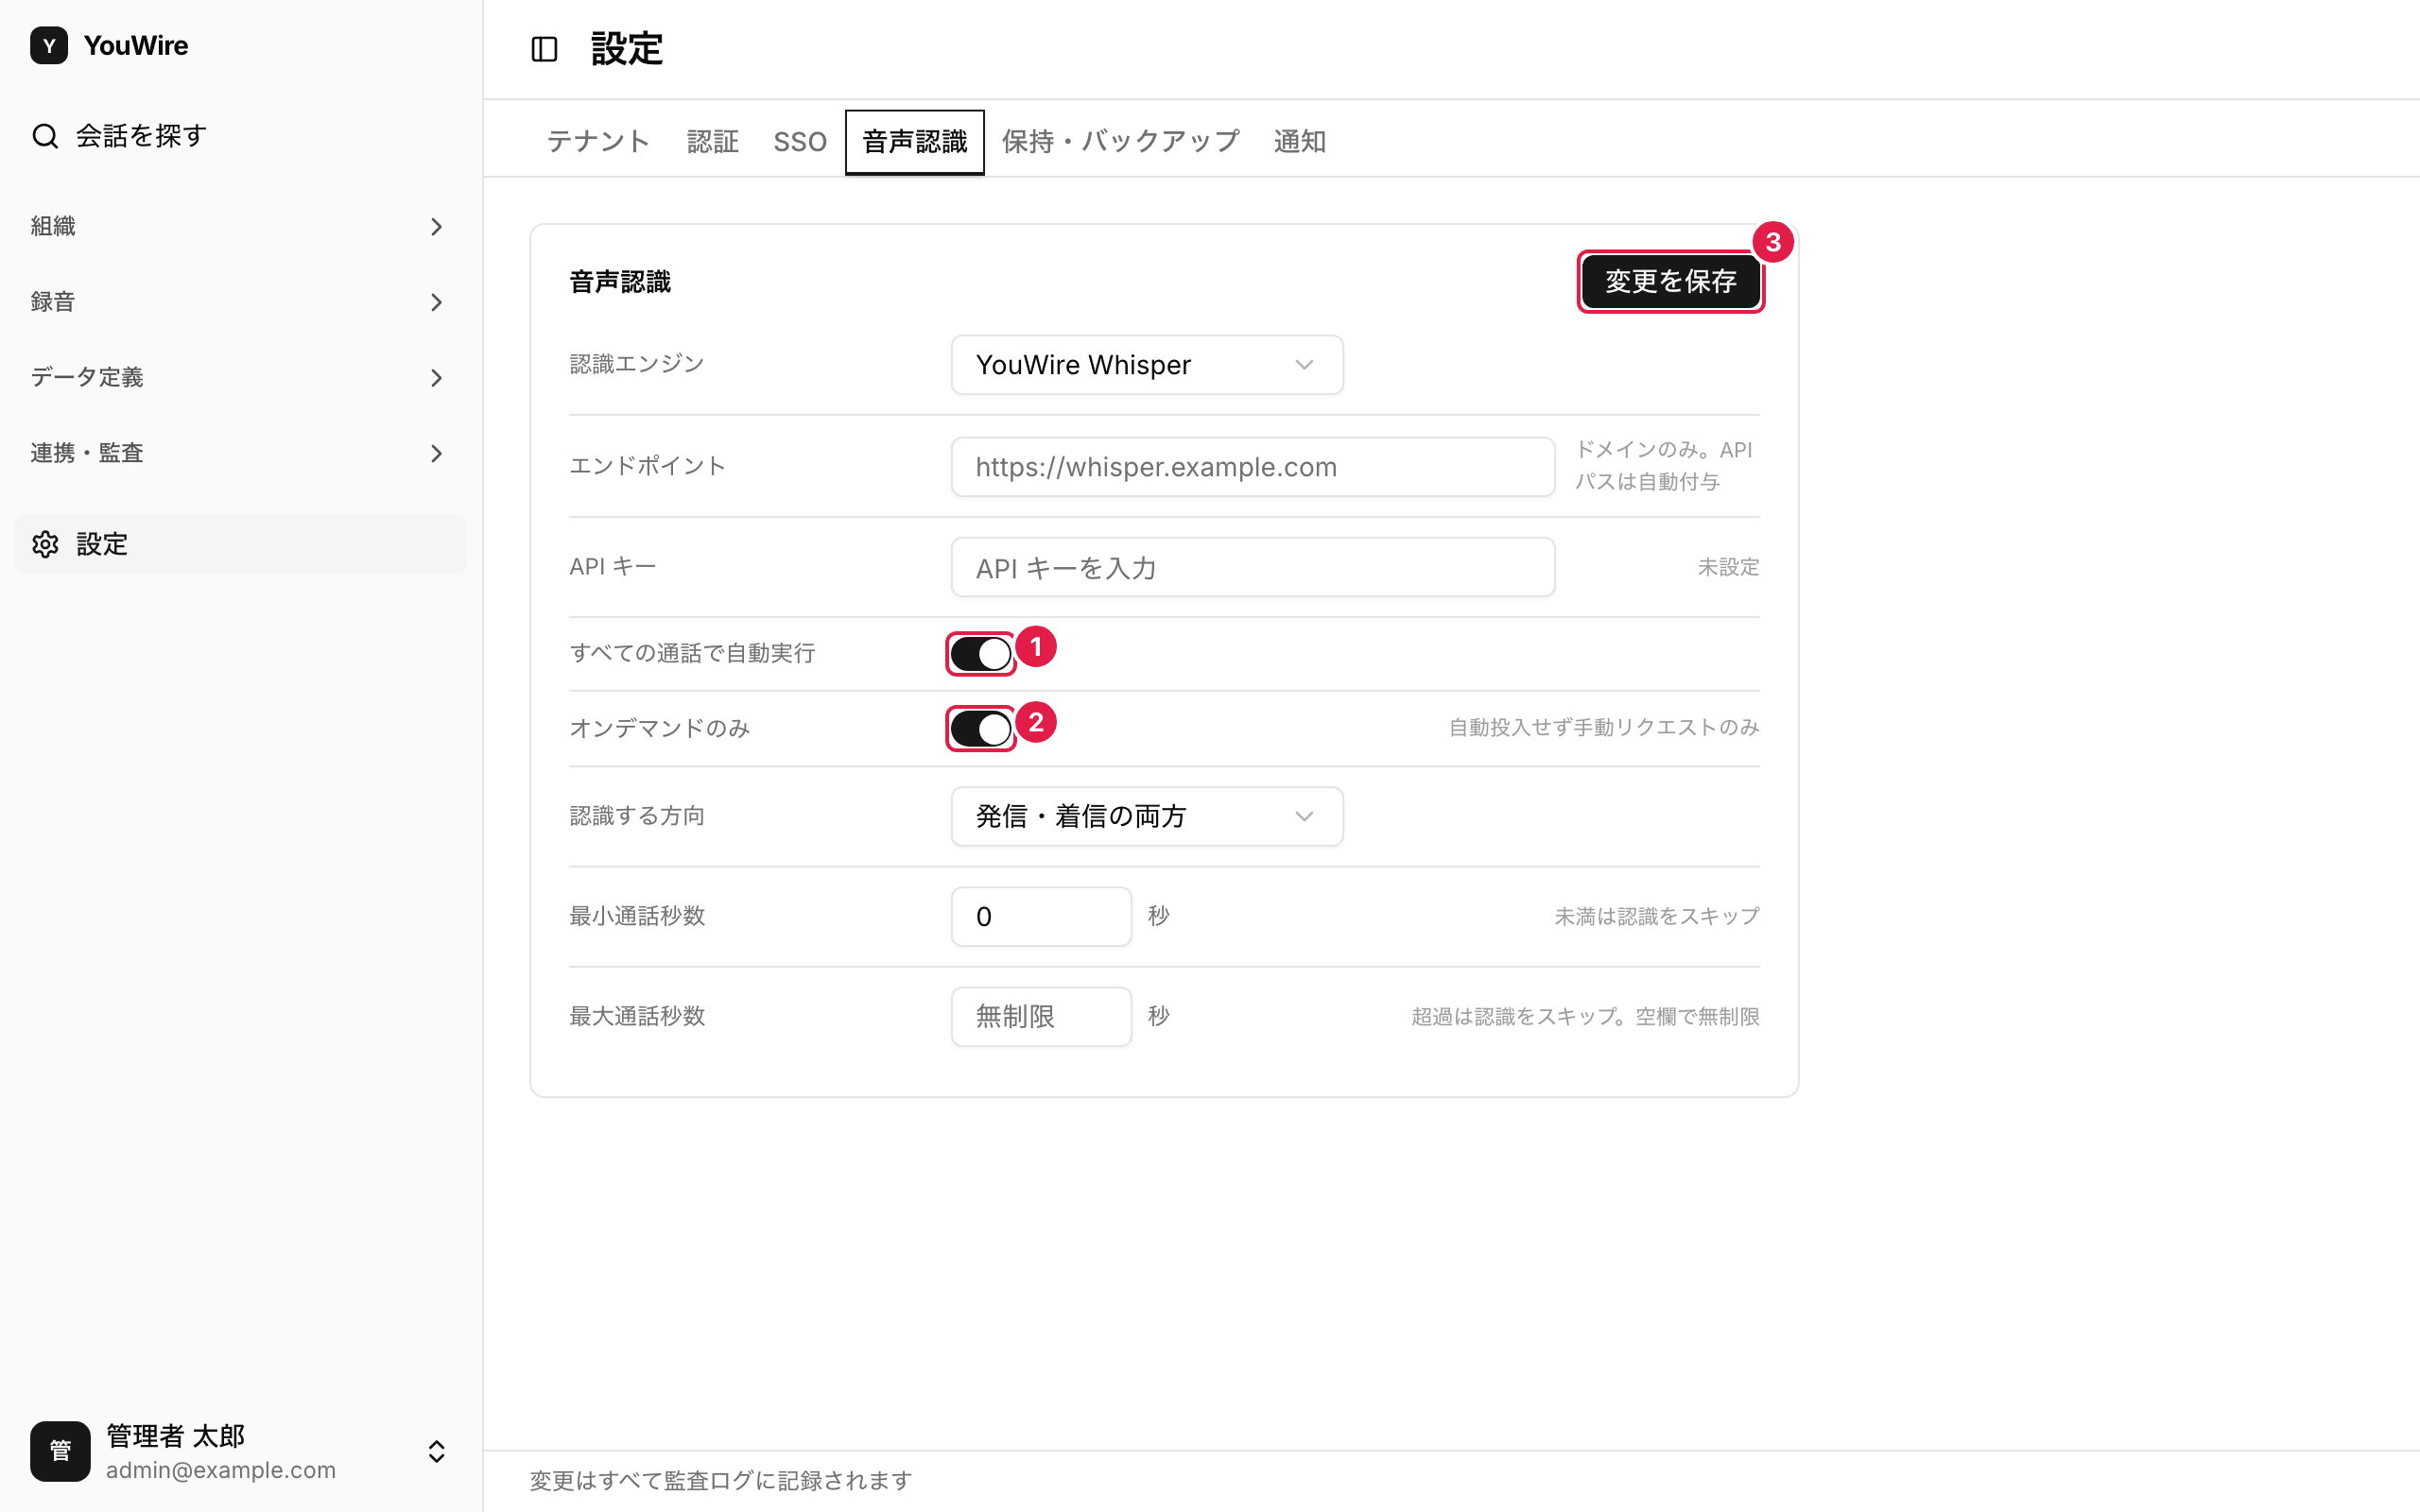
Task: Switch to 保持・バックアップ tab
Action: 1121,142
